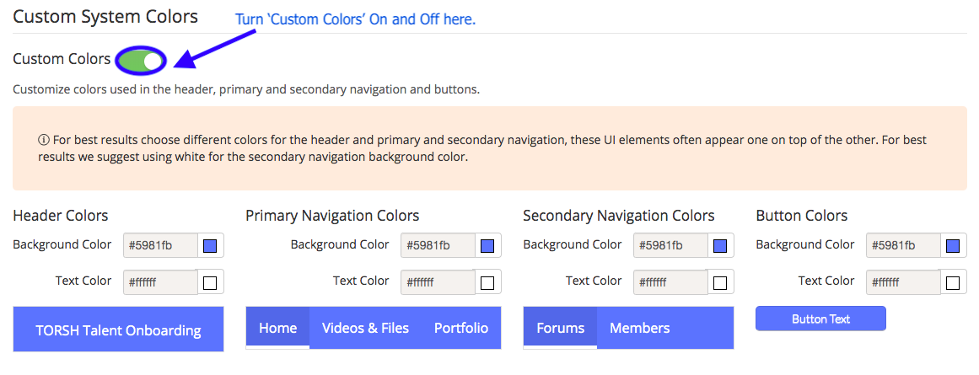Click the Header background color hex field
979x375 pixels.
pos(160,246)
